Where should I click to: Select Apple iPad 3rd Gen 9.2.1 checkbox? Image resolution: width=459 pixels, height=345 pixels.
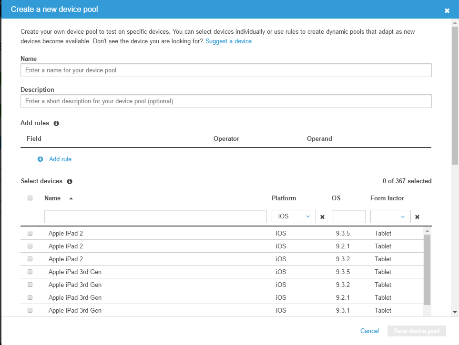[x=30, y=297]
